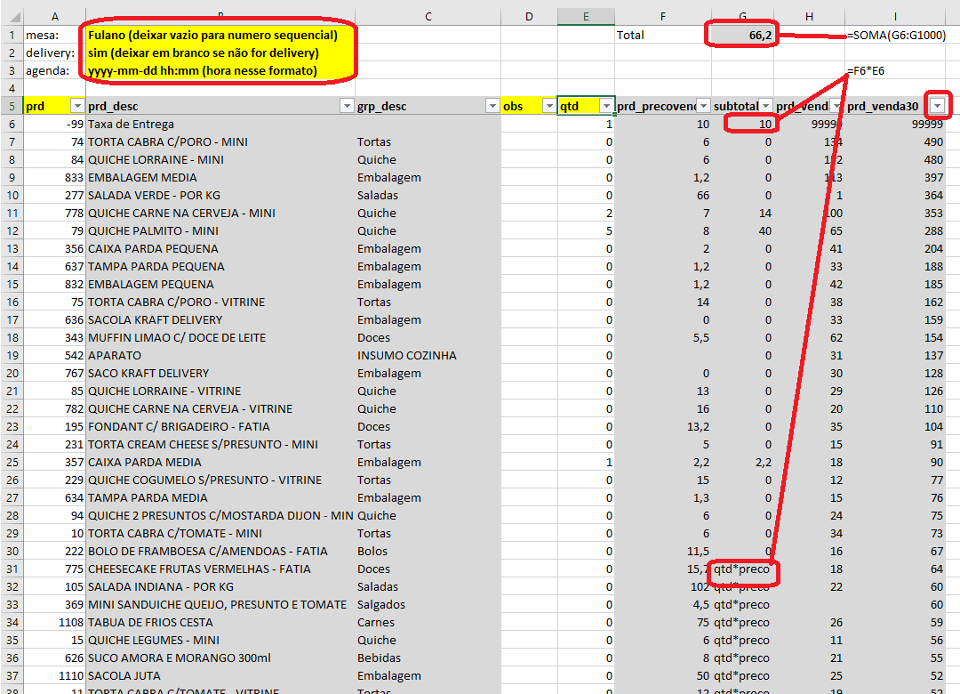Select the 'Salgados' group cell
Viewport: 960px width, 694px height.
tap(428, 604)
